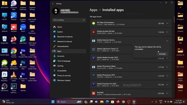Open more options for 4K Video Downloader+
This screenshot has width=187, height=105.
167,23
